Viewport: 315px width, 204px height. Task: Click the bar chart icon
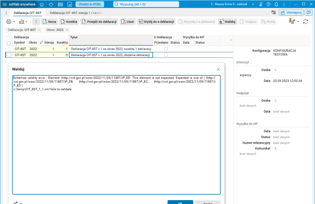pos(22,21)
